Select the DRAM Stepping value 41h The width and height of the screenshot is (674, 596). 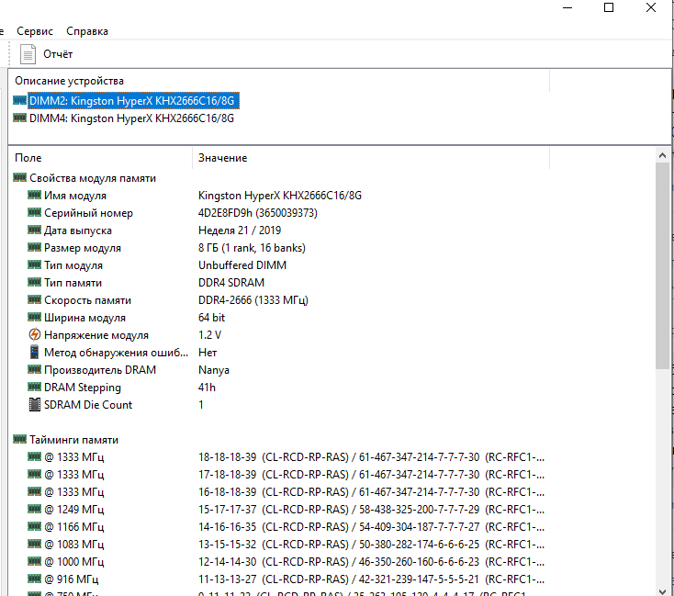tap(207, 388)
